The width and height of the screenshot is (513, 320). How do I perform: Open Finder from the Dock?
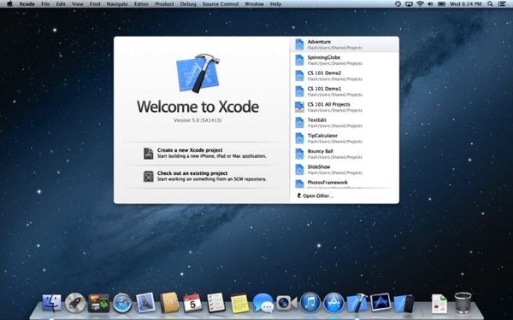(x=51, y=303)
